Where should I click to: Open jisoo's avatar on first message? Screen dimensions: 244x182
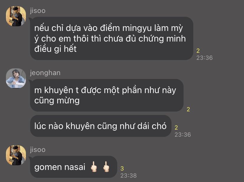[16, 16]
